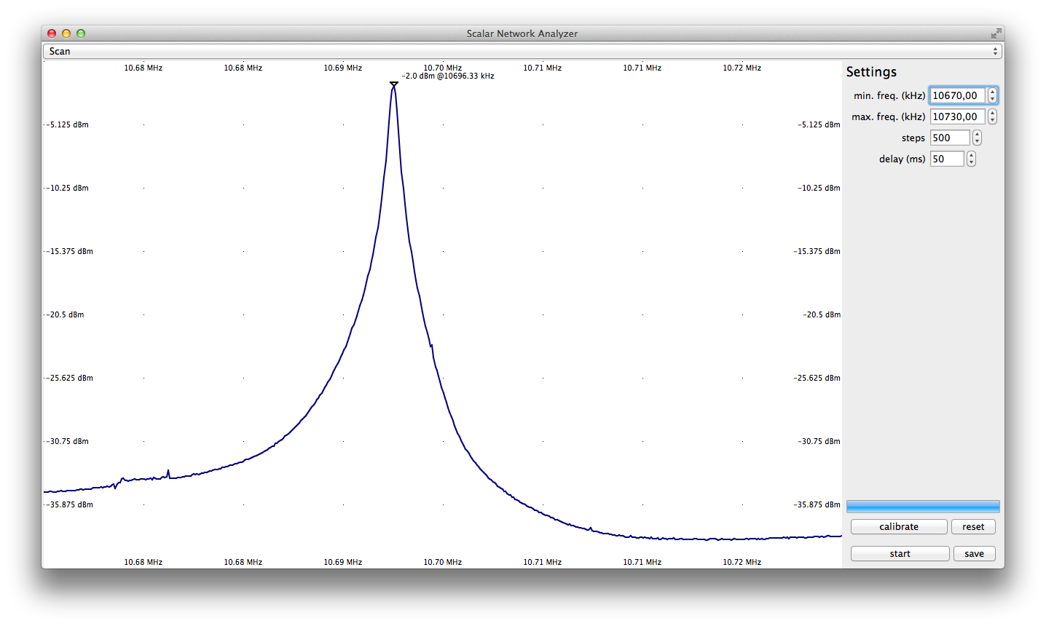This screenshot has width=1046, height=626.
Task: Click the left -15.375 dBm axis label
Action: point(70,252)
